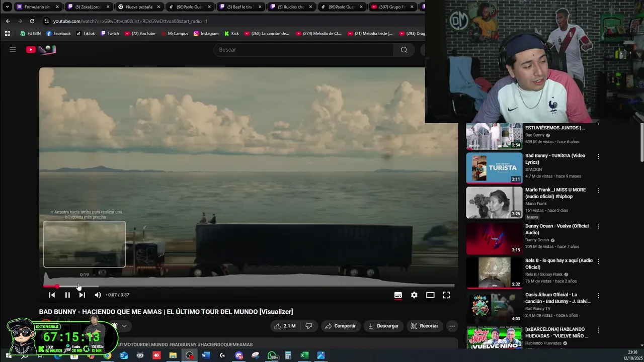644x362 pixels.
Task: Open Outlook from taskbar
Action: click(x=124, y=355)
